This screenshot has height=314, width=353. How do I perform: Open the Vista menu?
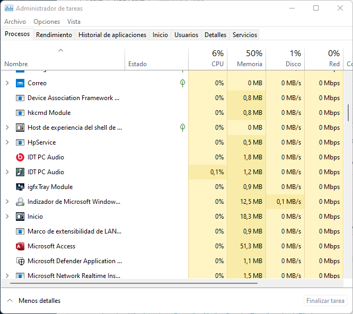click(x=74, y=22)
